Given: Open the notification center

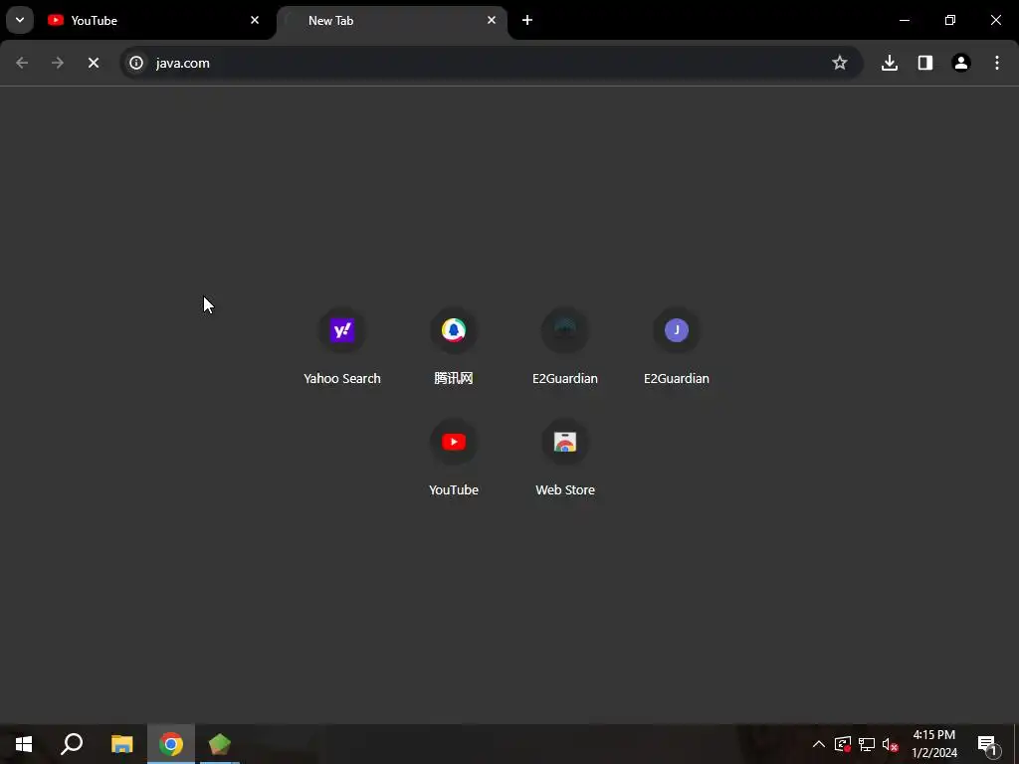Looking at the screenshot, I should click(987, 744).
